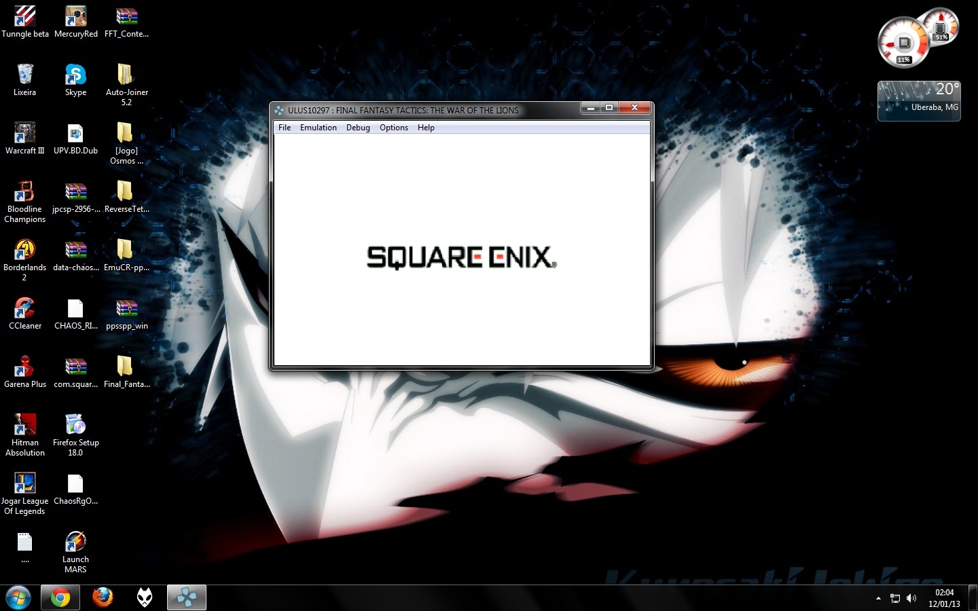Select the Skype desktop icon
This screenshot has height=611, width=978.
tap(75, 76)
